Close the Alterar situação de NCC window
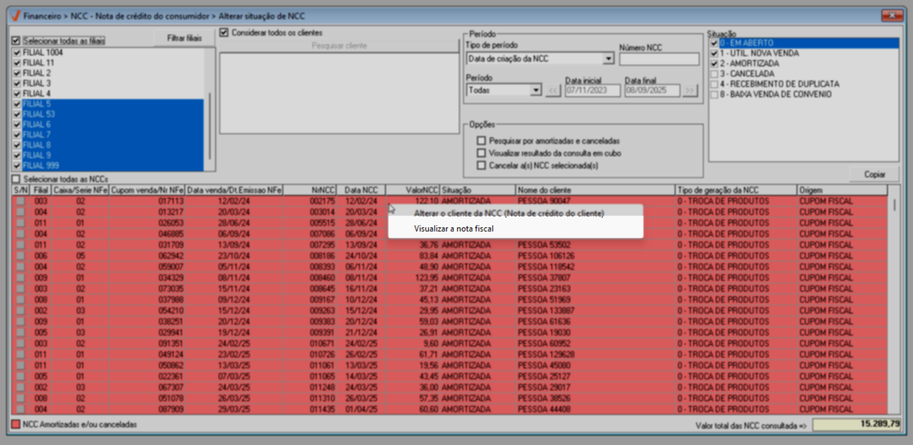 (x=892, y=15)
